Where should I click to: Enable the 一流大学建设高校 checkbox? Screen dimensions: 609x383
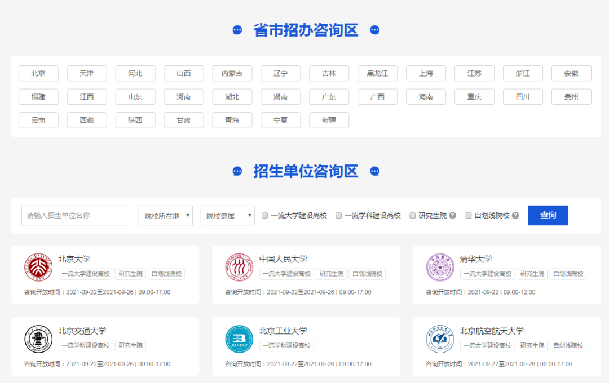(x=264, y=215)
